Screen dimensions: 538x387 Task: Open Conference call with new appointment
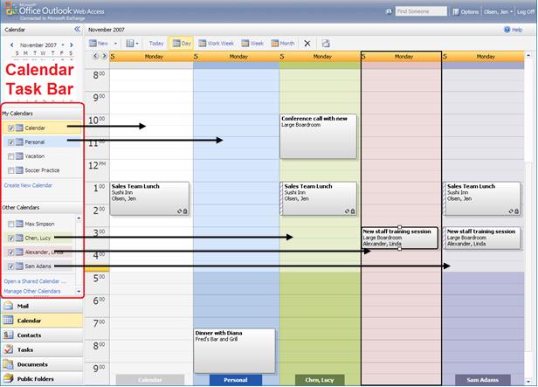[x=318, y=136]
